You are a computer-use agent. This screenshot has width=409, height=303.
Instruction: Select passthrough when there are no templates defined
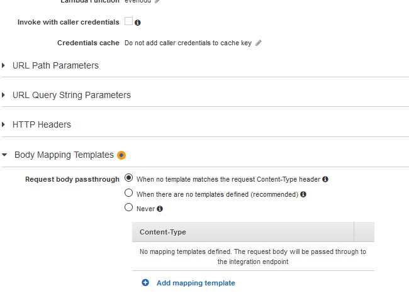tap(128, 193)
